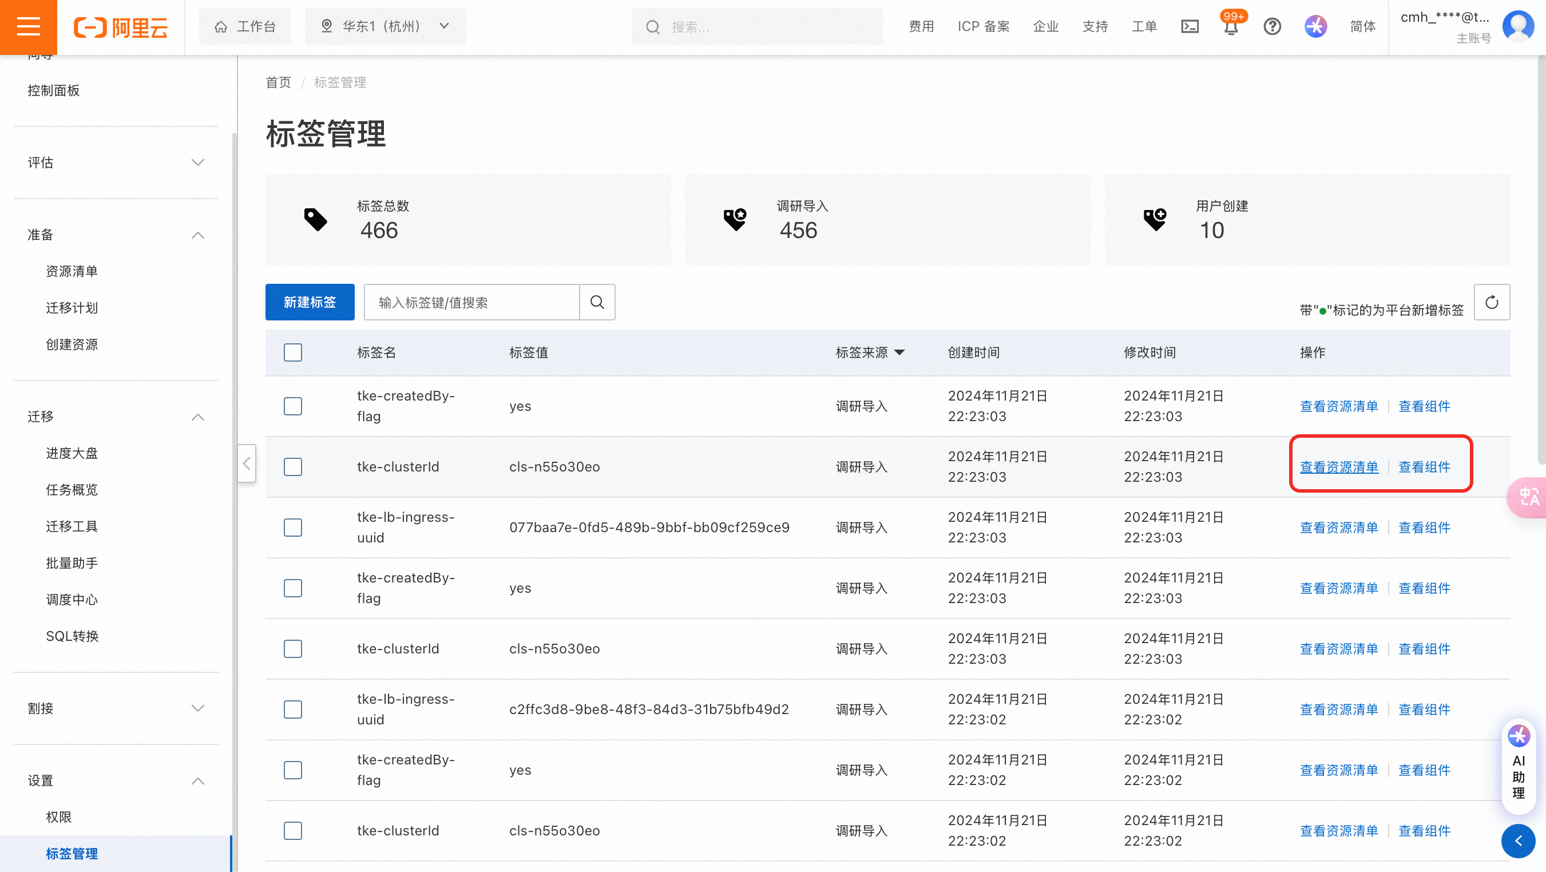Open the notifications bell
Viewport: 1546px width, 872px height.
1231,27
